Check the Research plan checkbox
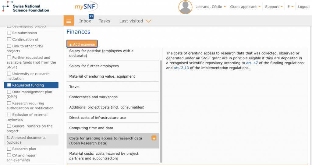Viewport: 312px width, 165px height. point(9,149)
